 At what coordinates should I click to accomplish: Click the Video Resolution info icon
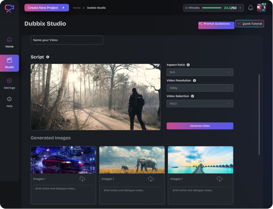(x=194, y=81)
